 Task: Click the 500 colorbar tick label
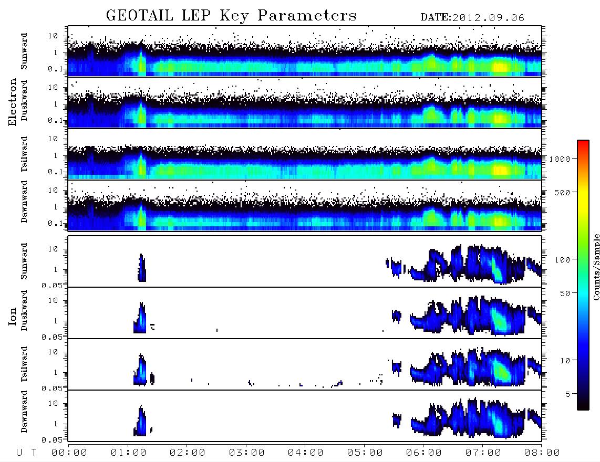563,192
